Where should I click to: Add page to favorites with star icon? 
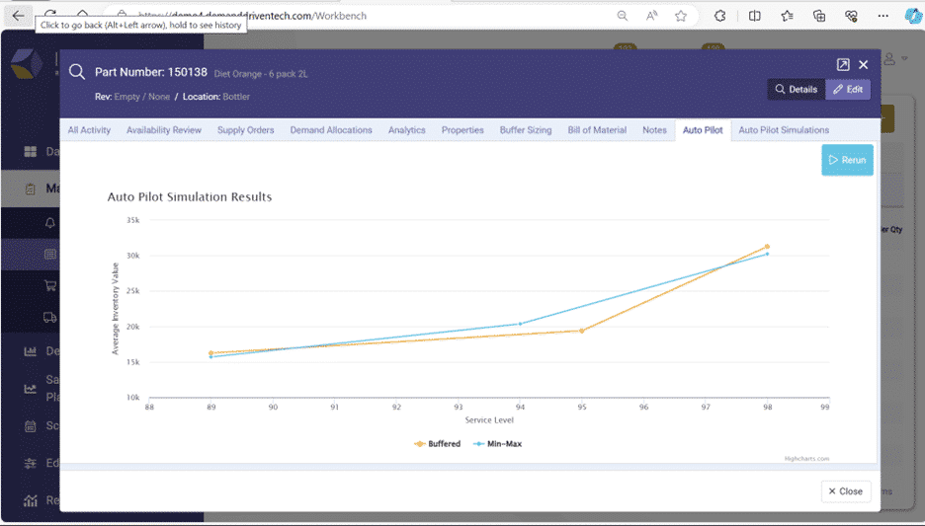tap(681, 16)
